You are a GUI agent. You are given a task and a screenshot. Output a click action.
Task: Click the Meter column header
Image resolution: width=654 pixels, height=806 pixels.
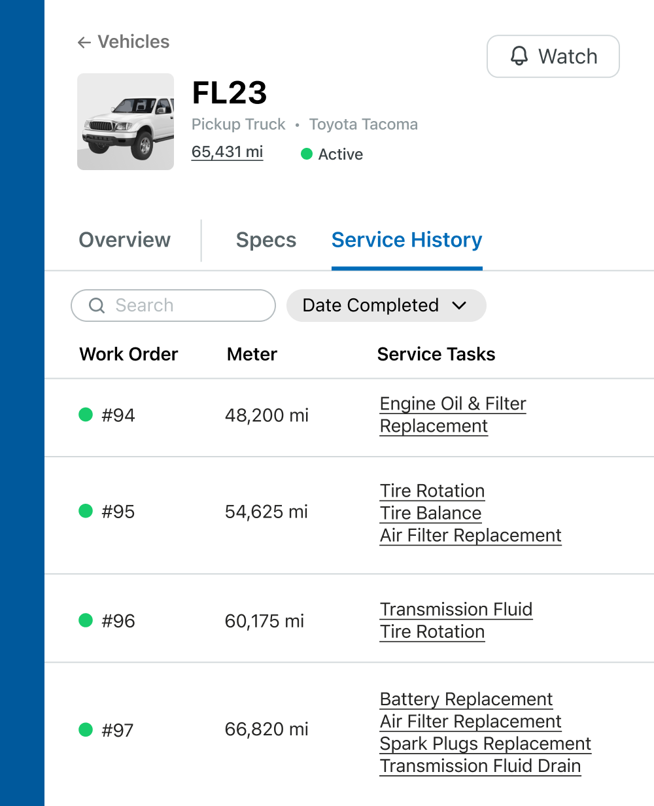point(252,355)
